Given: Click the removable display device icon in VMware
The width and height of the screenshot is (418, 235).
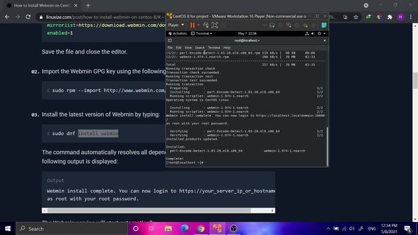Looking at the screenshot, I should (x=272, y=25).
